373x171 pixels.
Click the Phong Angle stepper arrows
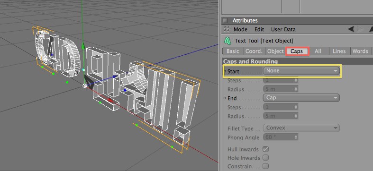(296, 137)
